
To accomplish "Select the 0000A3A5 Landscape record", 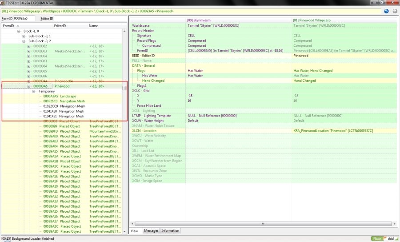I will (x=60, y=96).
